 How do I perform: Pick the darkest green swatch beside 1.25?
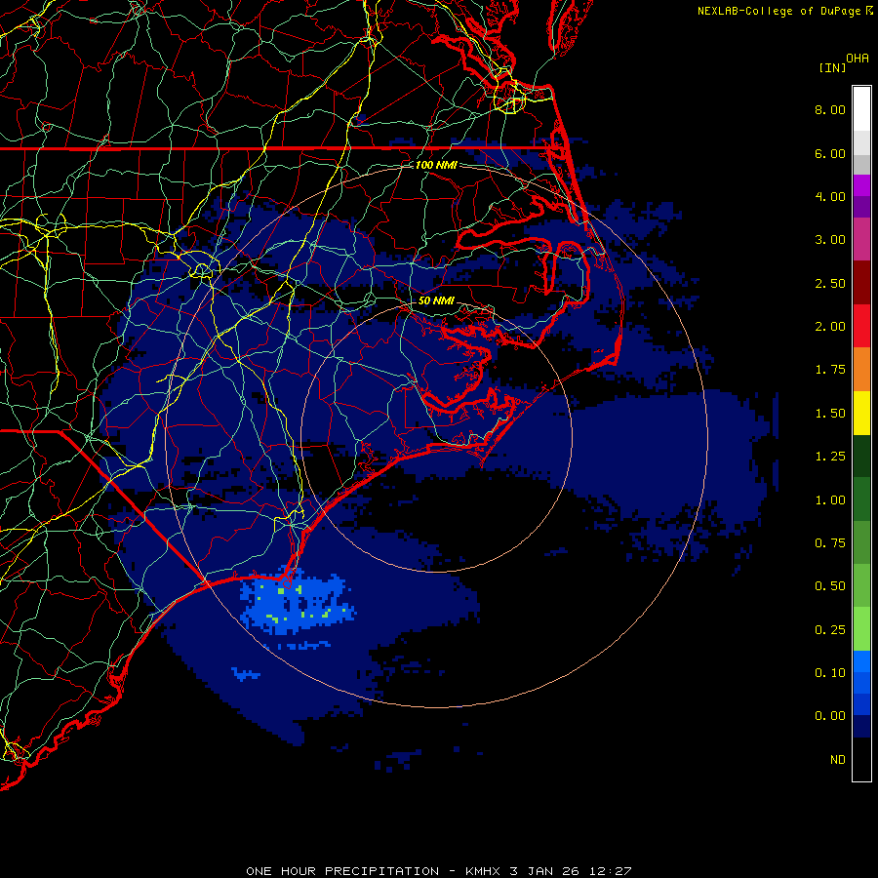coord(861,456)
